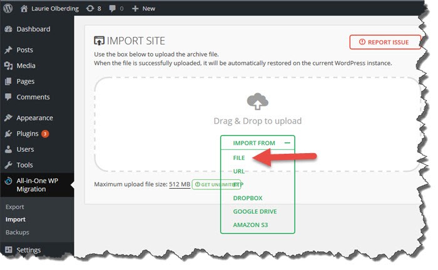Choose GOOGLE DRIVE as import source
The width and height of the screenshot is (438, 270).
tap(255, 211)
